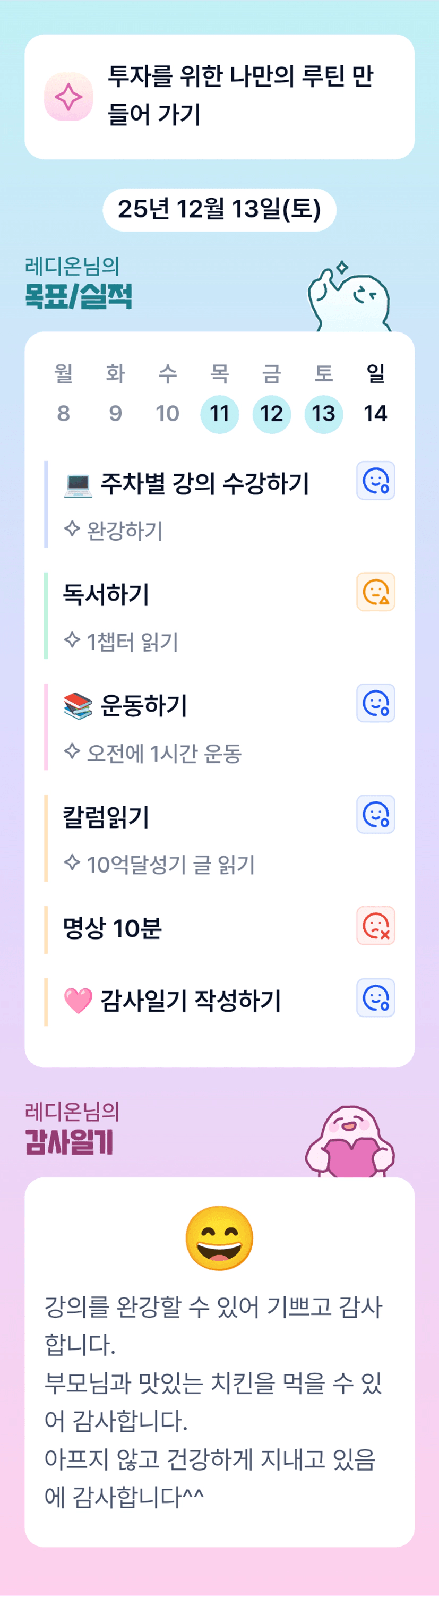Click the blue face status icon for 운동하기
Viewport: 439px width, 1597px height.
coord(375,703)
